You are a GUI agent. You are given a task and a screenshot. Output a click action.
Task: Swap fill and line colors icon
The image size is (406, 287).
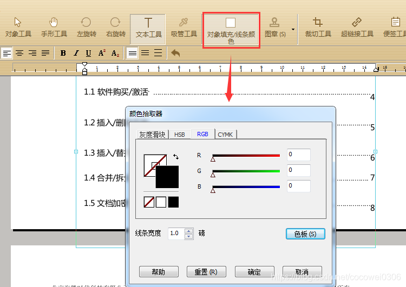(x=176, y=157)
